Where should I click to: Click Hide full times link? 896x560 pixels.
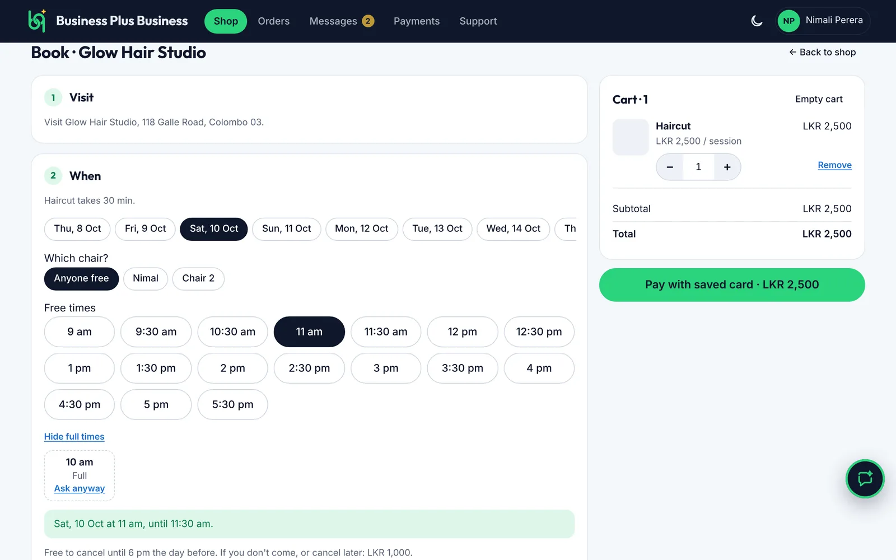(x=74, y=437)
